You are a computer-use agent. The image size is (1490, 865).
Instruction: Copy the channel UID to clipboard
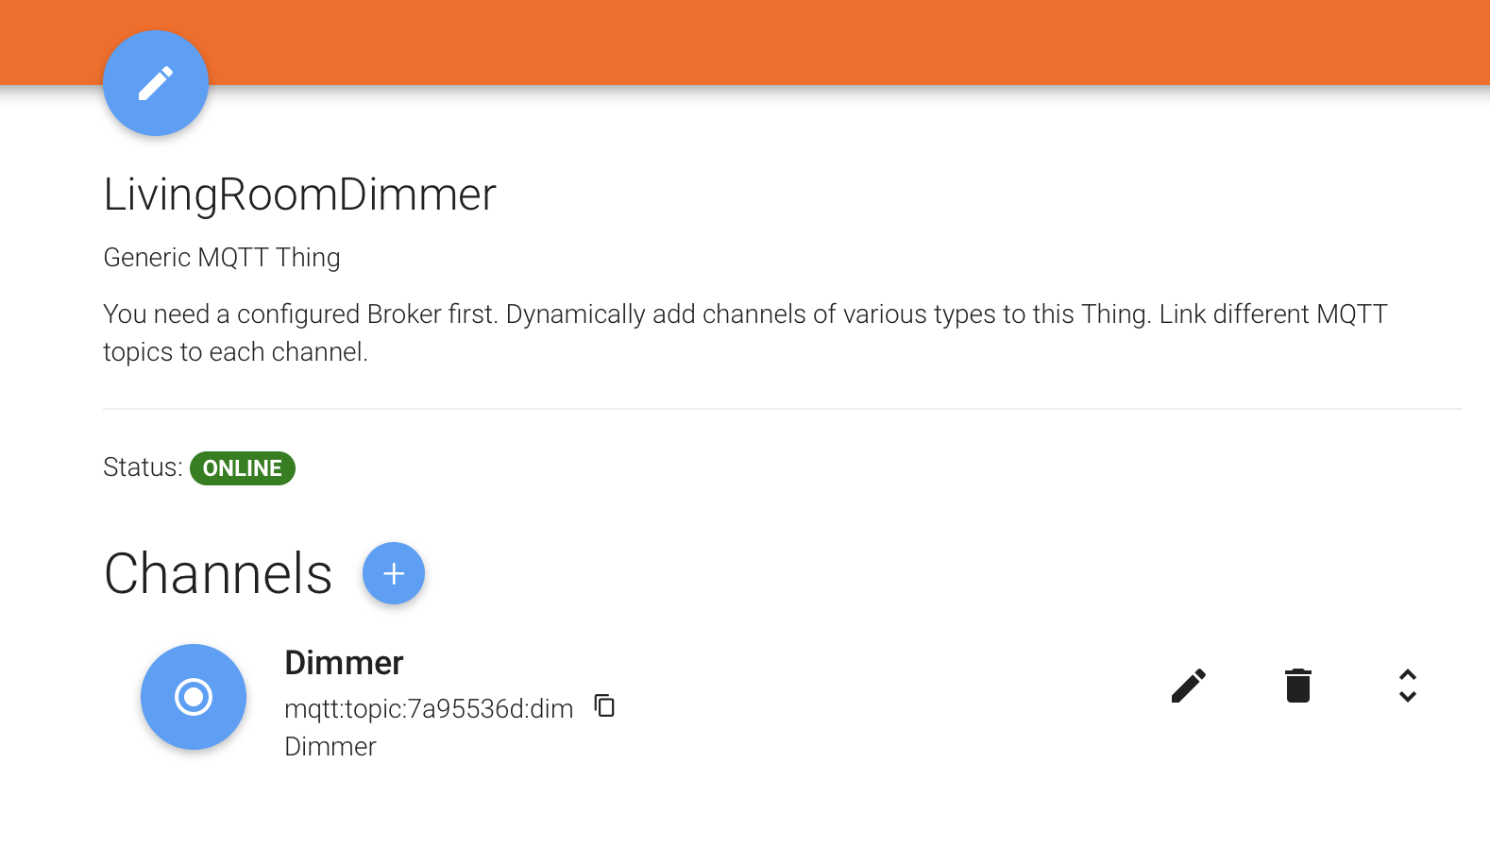tap(604, 705)
